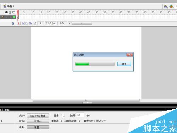Image resolution: width=177 pixels, height=133 pixels.
Task: Click the 12.0 fps frame rate display
Action: (x=51, y=23)
